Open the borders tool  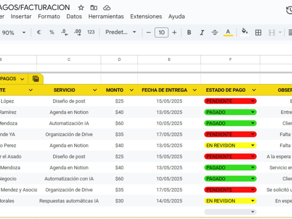258,33
